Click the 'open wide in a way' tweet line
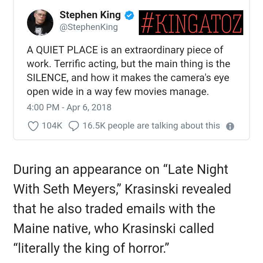The image size is (263, 263). pyautogui.click(x=70, y=92)
